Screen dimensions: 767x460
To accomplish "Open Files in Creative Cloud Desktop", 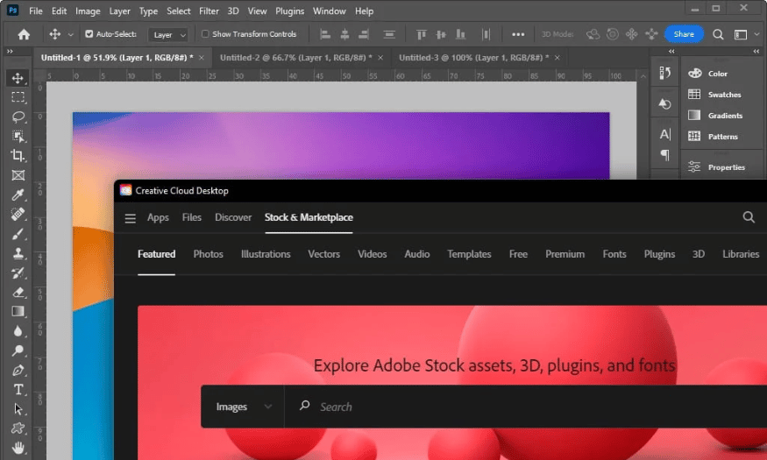I will (192, 217).
